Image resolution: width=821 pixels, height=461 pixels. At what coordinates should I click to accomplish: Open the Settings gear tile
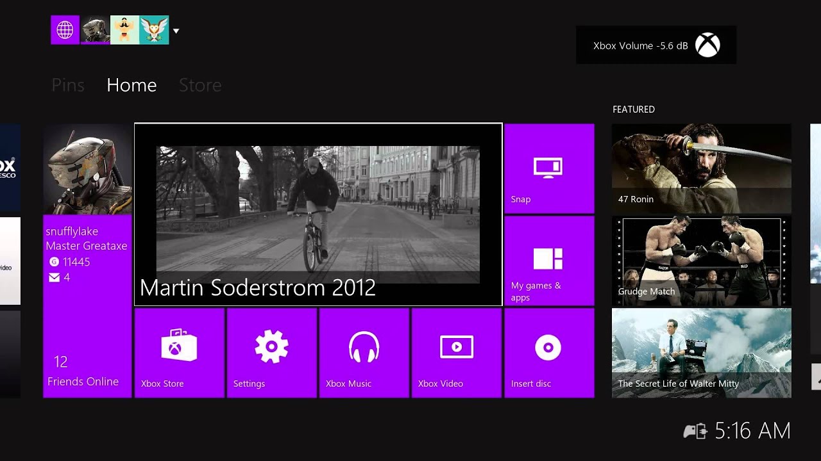[x=271, y=353]
